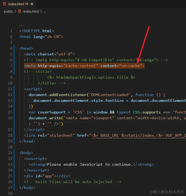The image size is (186, 196).
Task: Click line number 1 in the gutter
Action: pyautogui.click(x=11, y=31)
